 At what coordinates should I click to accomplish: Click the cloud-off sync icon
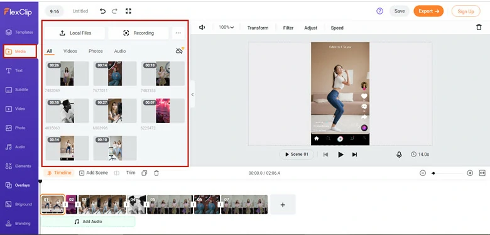[180, 51]
